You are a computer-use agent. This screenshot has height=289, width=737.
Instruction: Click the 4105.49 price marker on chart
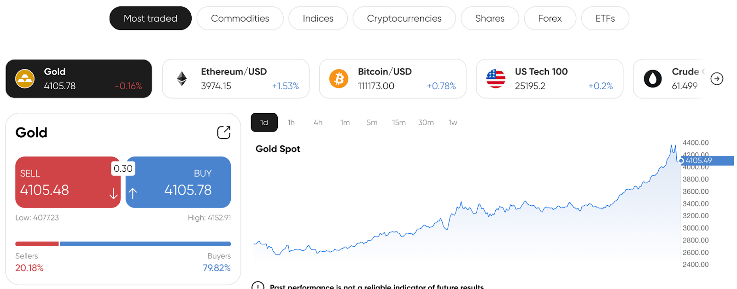[x=706, y=161]
